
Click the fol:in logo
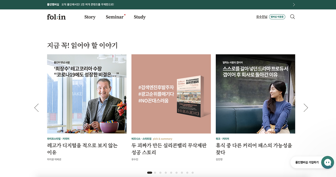[x=56, y=17]
